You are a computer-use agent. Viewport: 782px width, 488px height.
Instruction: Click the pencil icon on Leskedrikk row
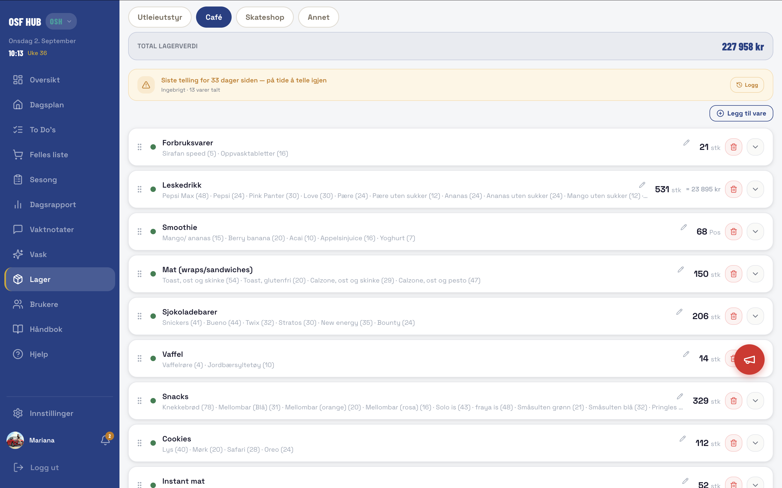pos(642,185)
